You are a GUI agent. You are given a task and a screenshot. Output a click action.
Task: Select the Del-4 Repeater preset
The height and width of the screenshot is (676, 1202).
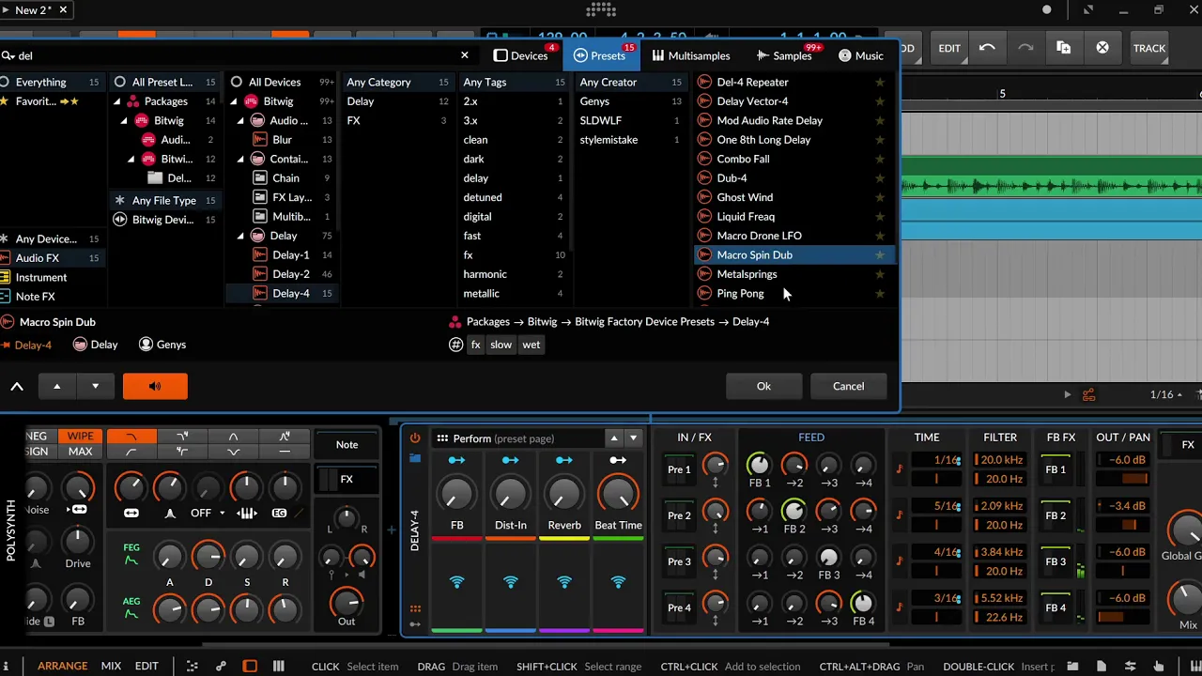(x=752, y=82)
